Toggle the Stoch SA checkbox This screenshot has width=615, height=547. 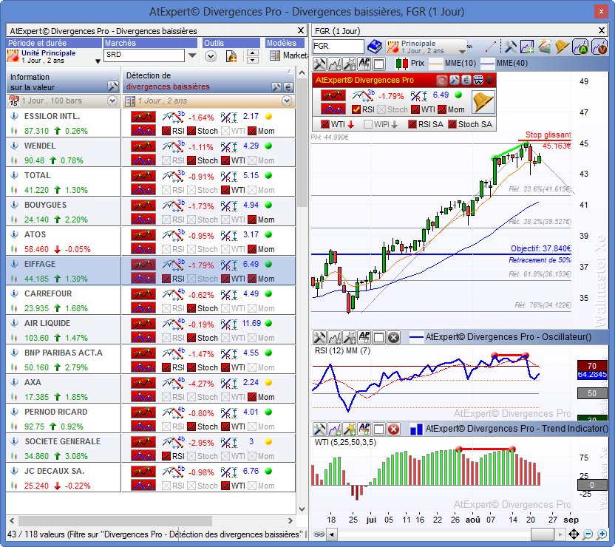point(452,124)
